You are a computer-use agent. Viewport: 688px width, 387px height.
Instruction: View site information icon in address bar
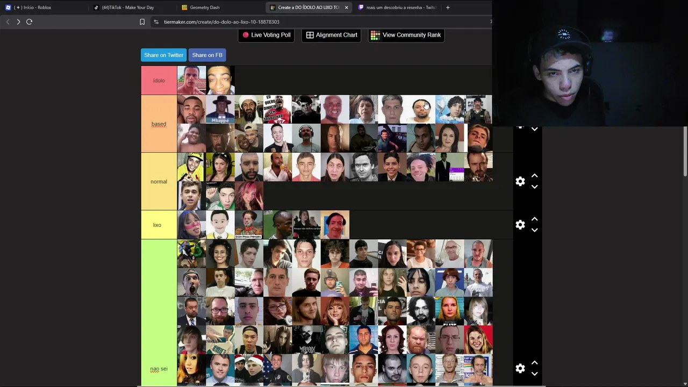point(156,22)
